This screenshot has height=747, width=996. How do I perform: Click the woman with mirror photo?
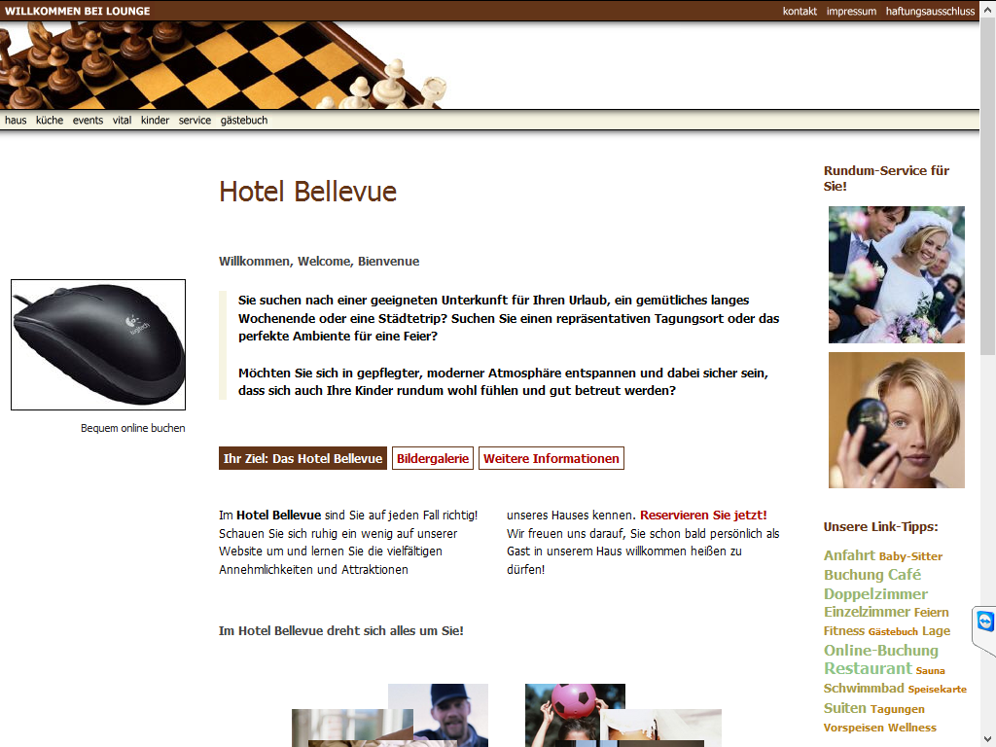[x=896, y=420]
